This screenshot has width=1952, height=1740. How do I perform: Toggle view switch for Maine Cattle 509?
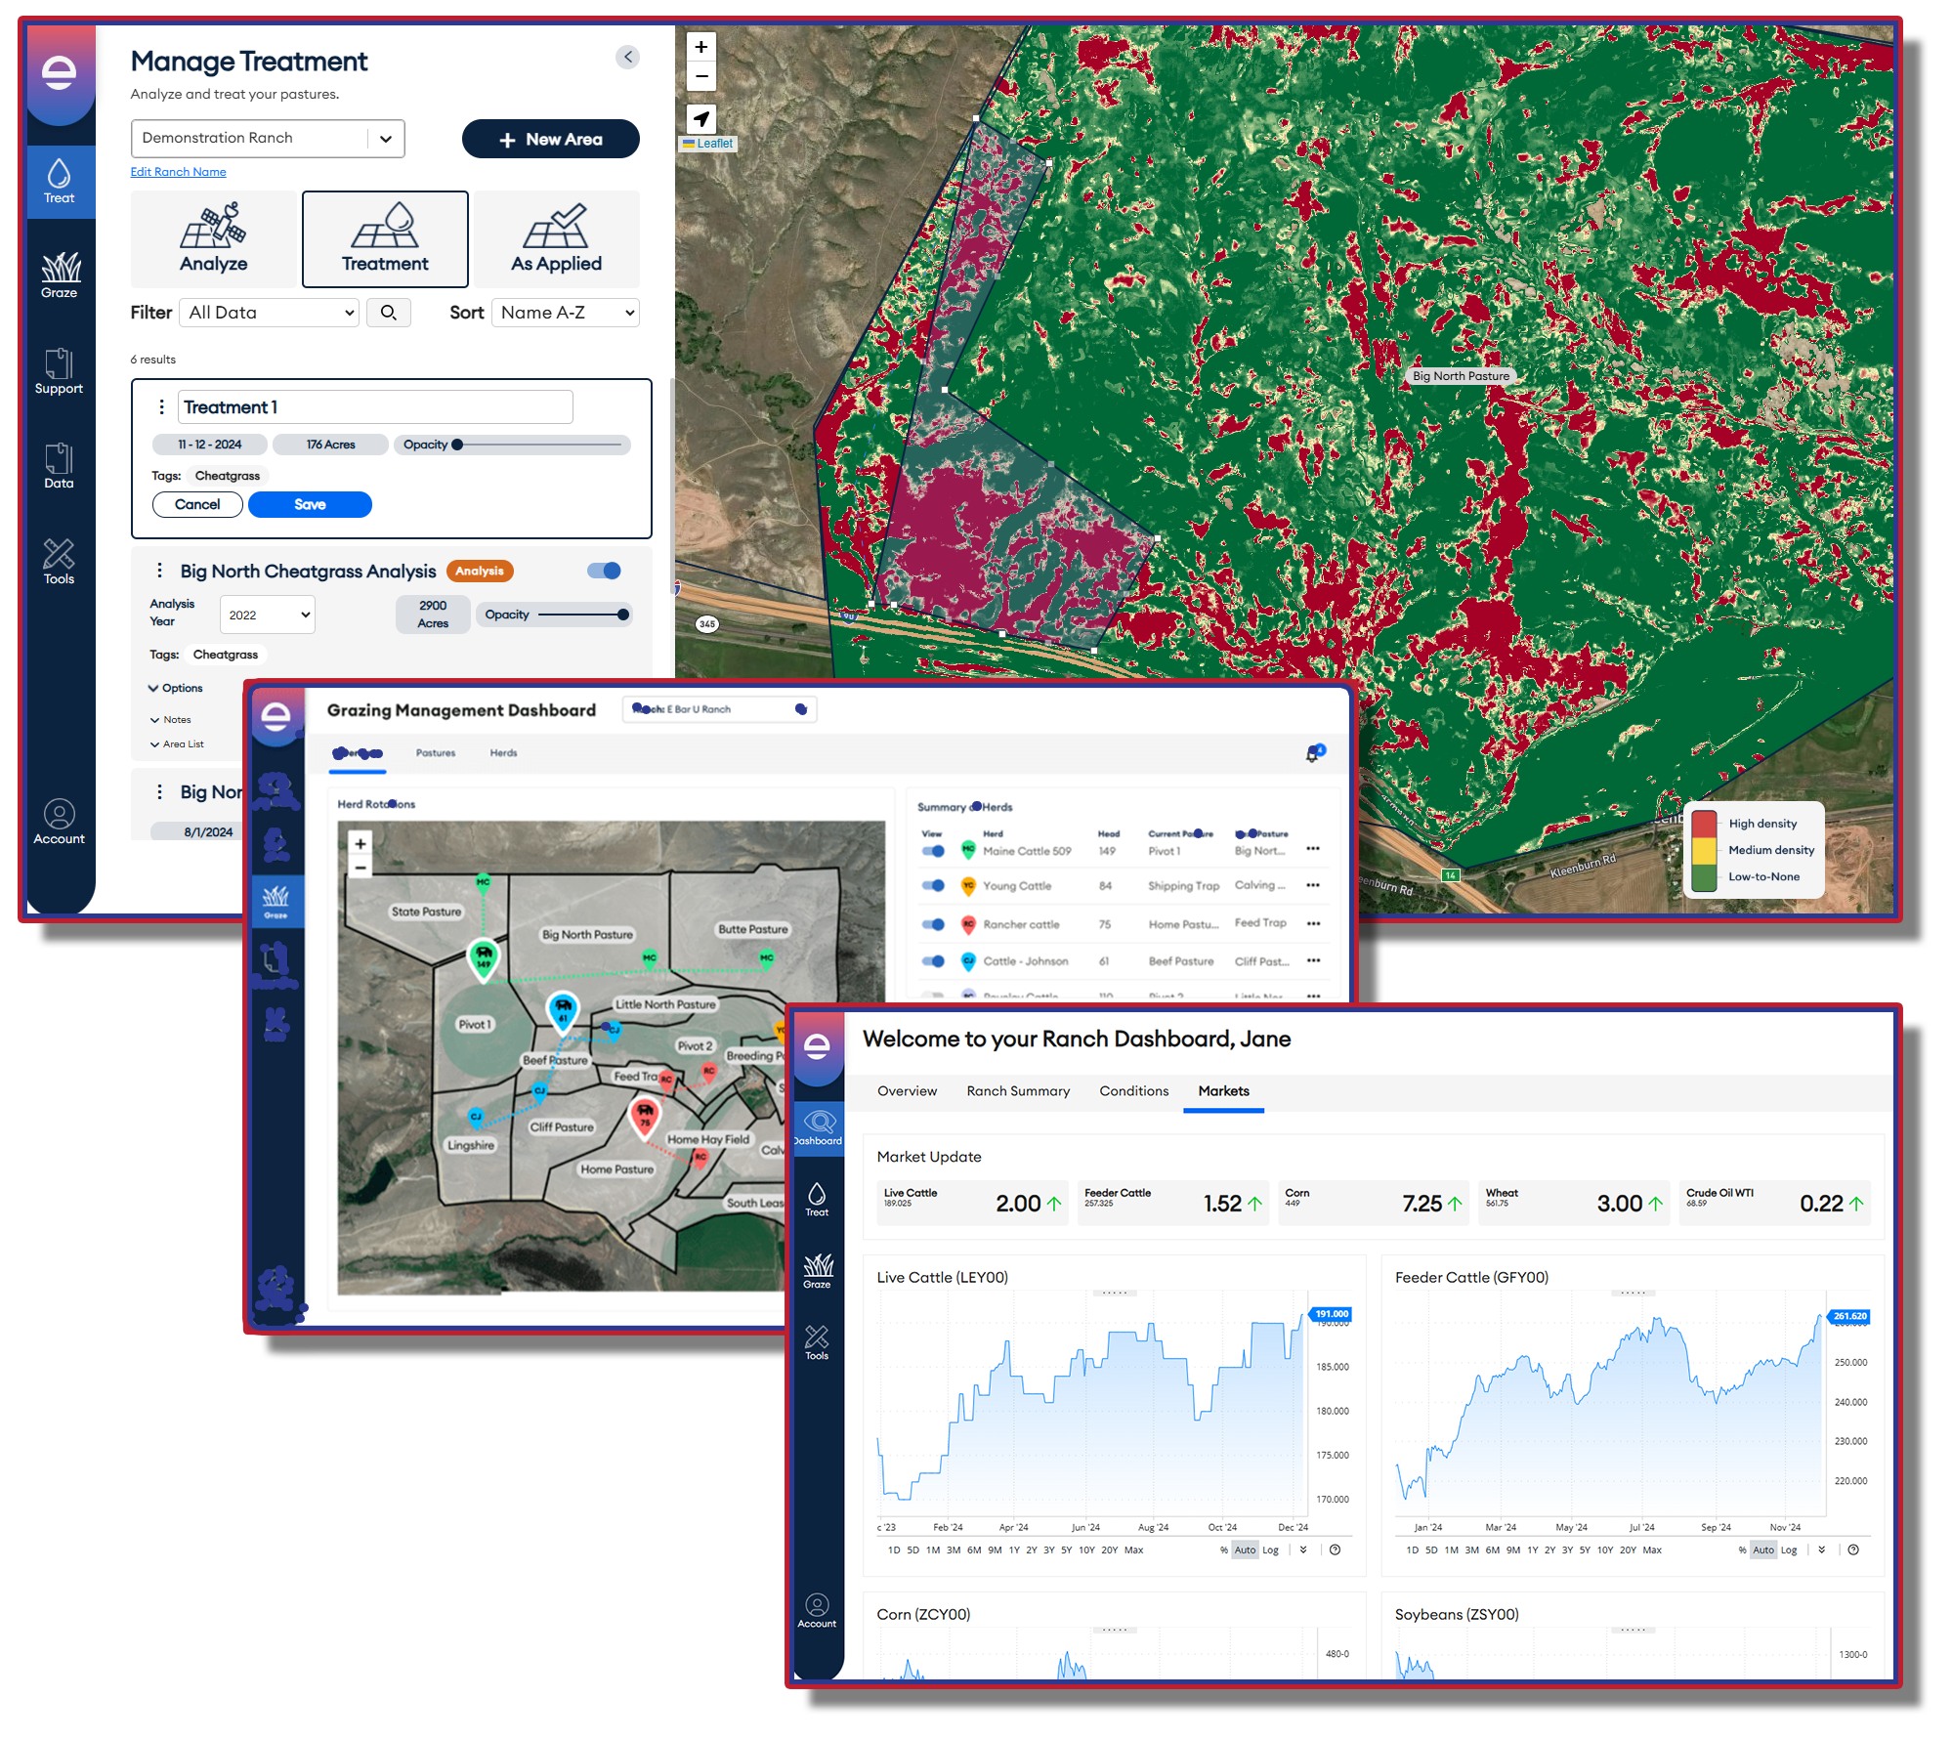pos(933,851)
